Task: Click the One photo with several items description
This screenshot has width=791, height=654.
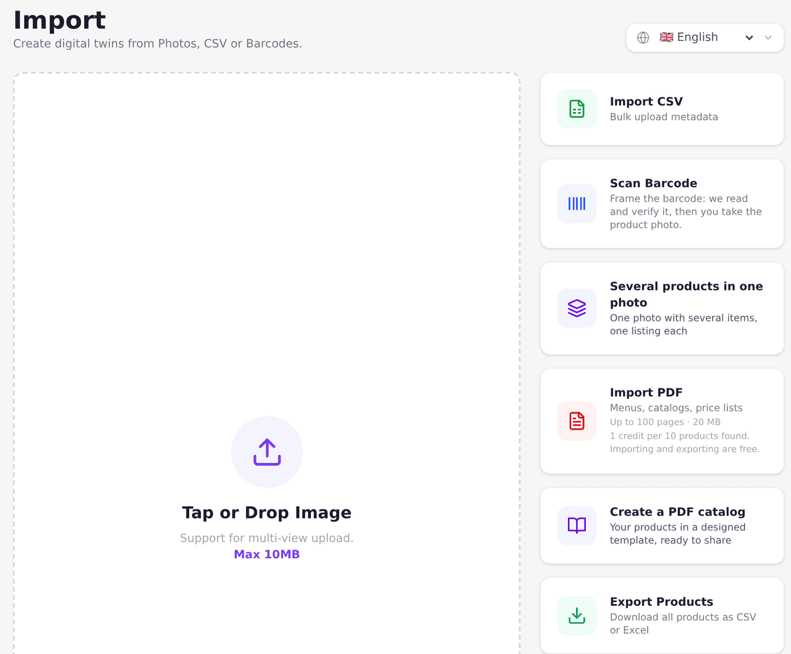Action: tap(683, 325)
